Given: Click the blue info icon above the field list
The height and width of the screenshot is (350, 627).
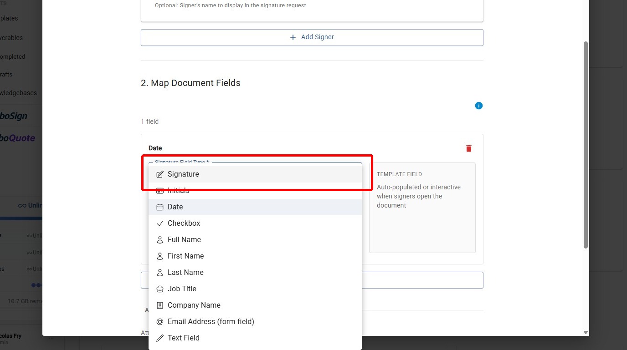Looking at the screenshot, I should [x=478, y=105].
